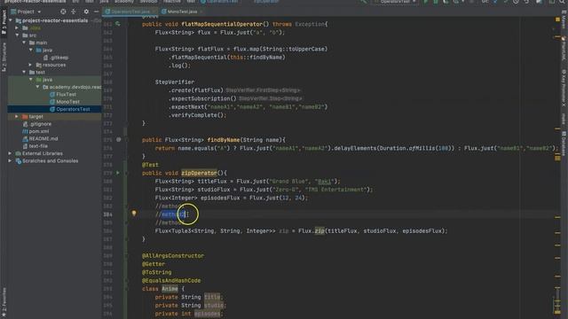
Task: Click the build hammer icon in toolbar
Action: pos(363,2)
